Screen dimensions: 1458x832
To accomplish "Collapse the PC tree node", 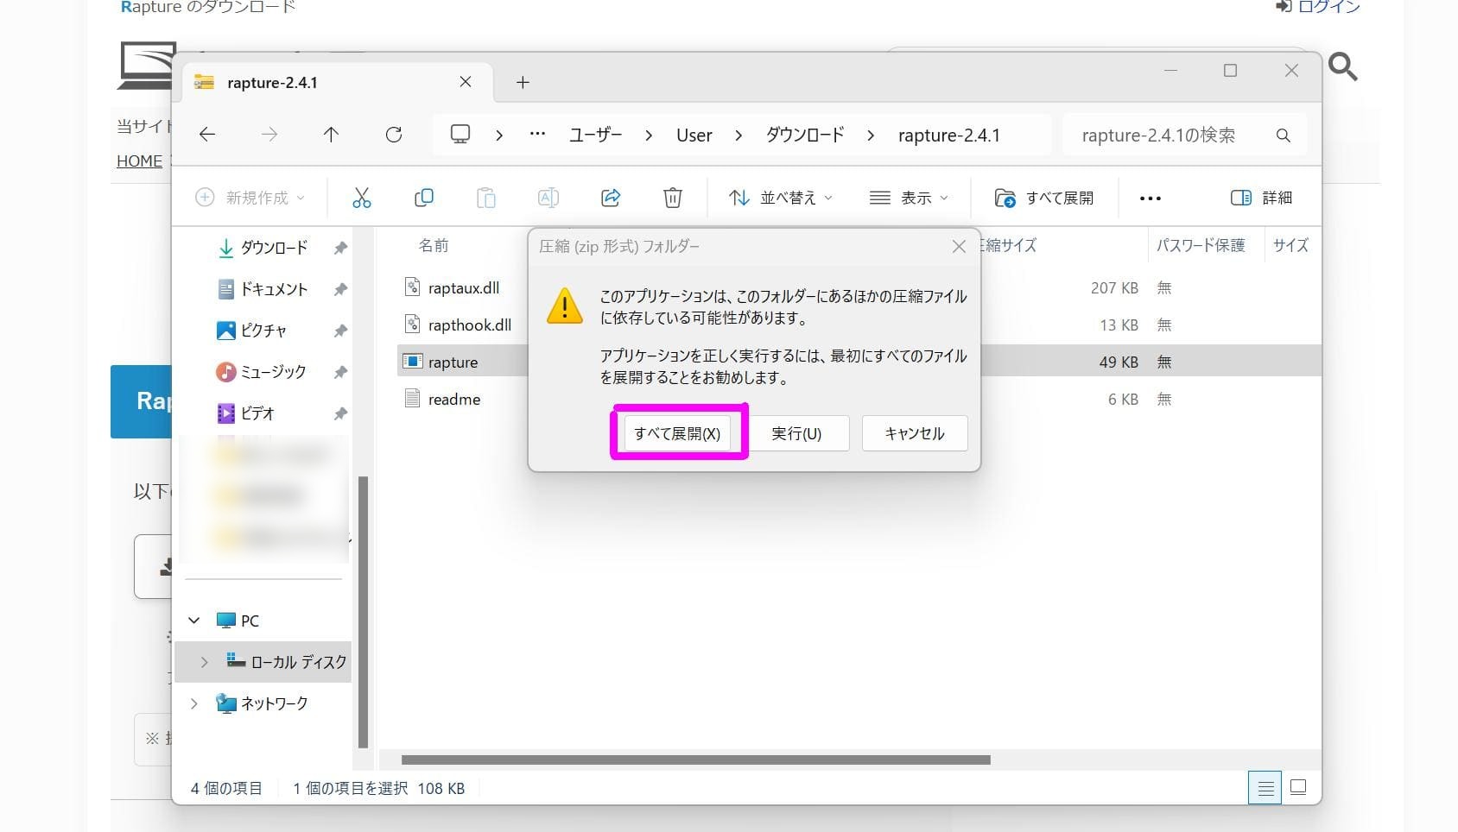I will [x=194, y=621].
